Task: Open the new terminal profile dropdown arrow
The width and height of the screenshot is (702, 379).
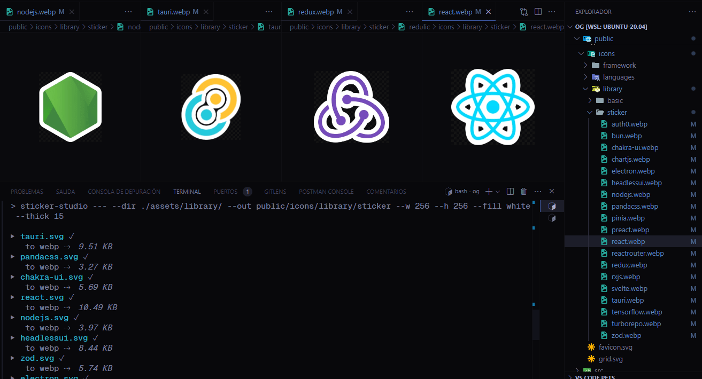Action: click(x=498, y=192)
